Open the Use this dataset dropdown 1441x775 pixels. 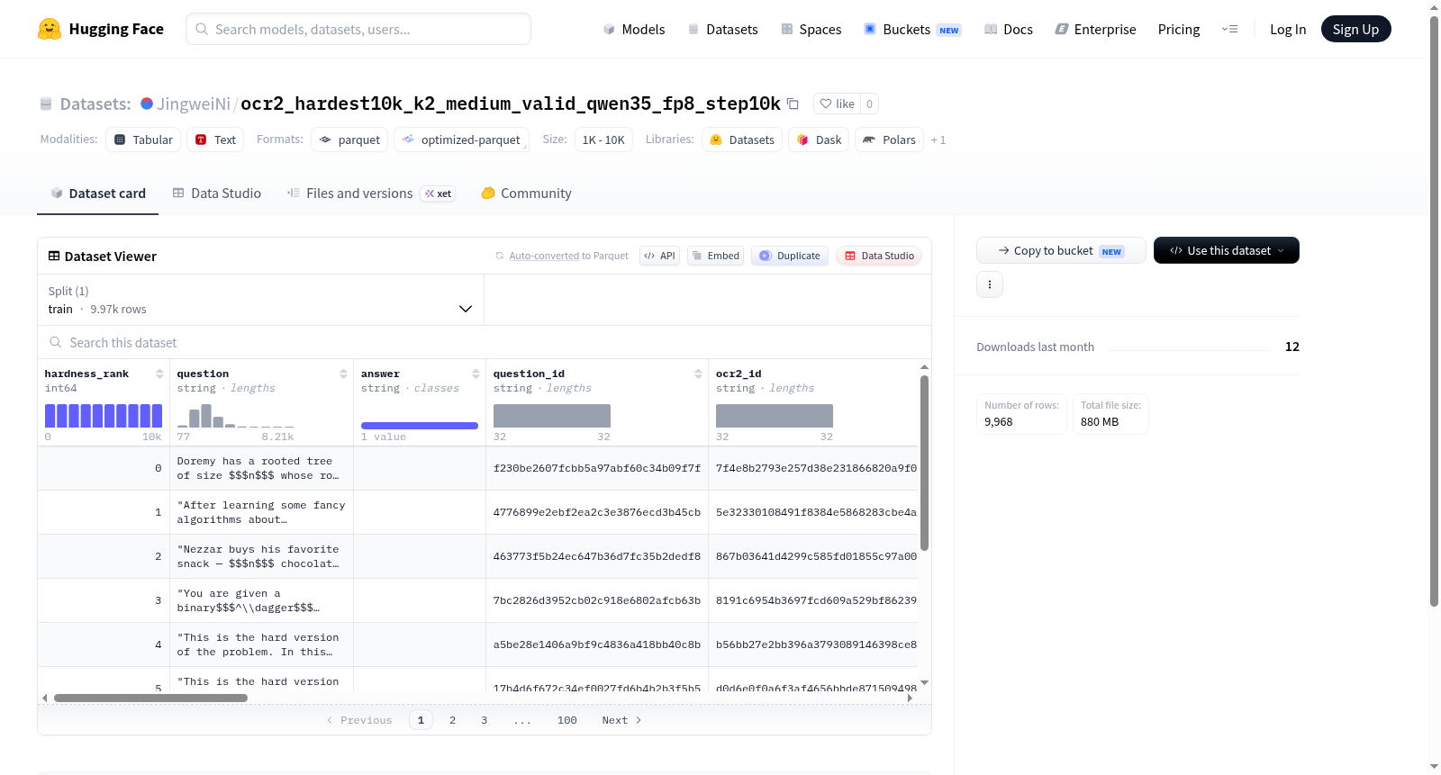[1226, 250]
